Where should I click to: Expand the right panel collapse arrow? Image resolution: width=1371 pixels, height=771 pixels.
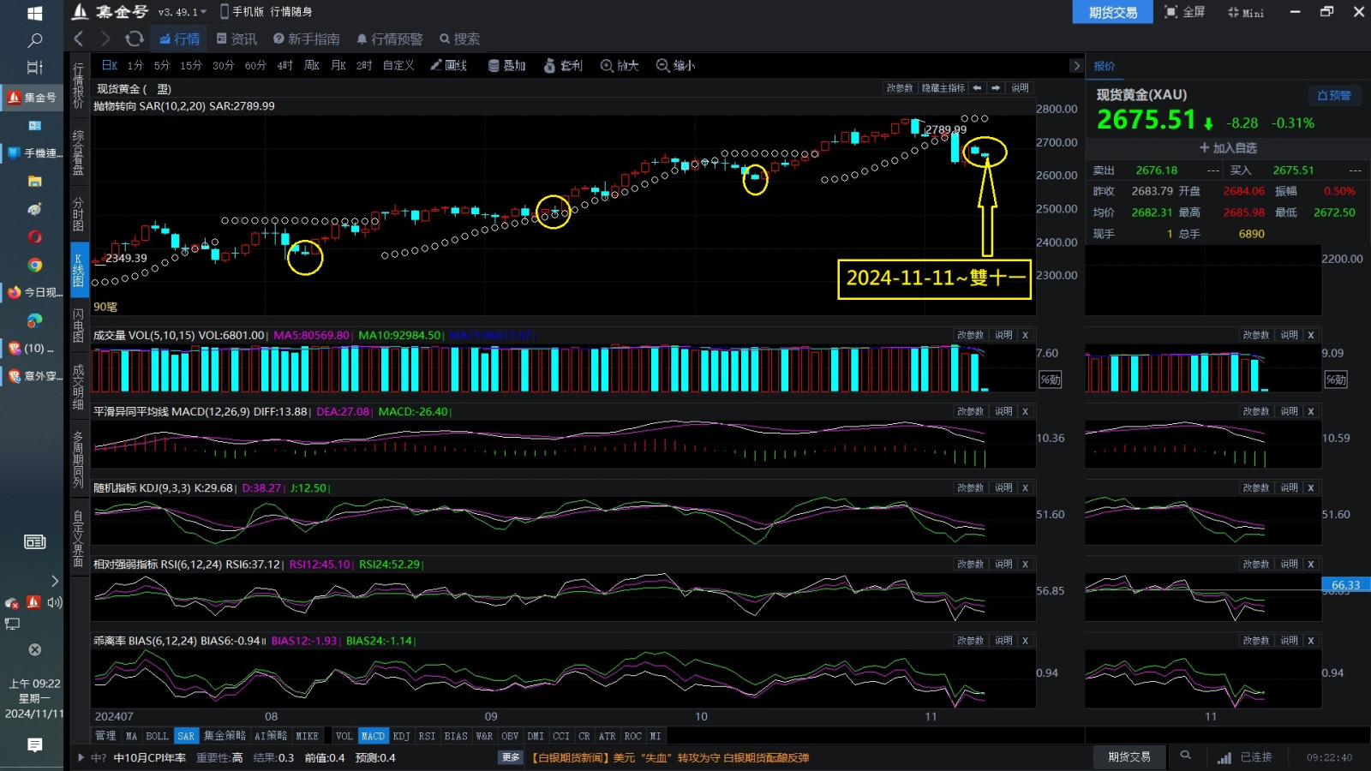(x=1076, y=66)
